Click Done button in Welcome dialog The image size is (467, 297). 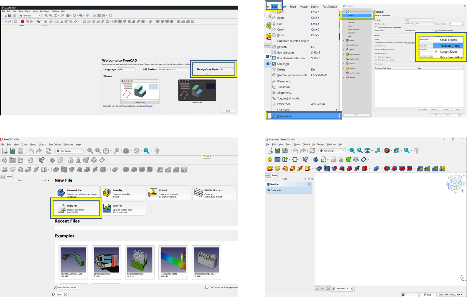pyautogui.click(x=228, y=111)
